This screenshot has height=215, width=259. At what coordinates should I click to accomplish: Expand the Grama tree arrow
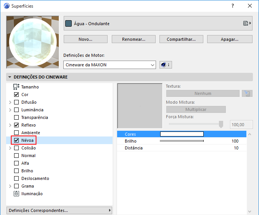click(x=10, y=186)
